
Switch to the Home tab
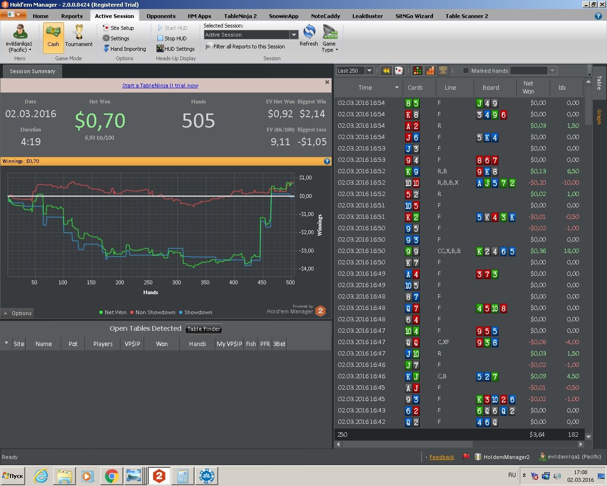coord(41,16)
